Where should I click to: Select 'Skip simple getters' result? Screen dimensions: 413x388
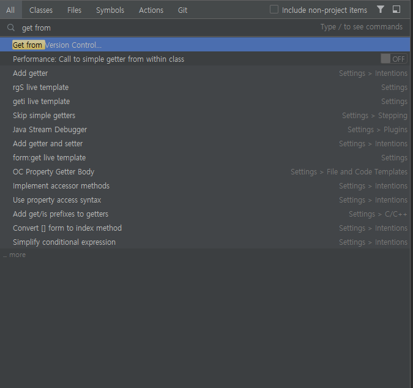205,116
